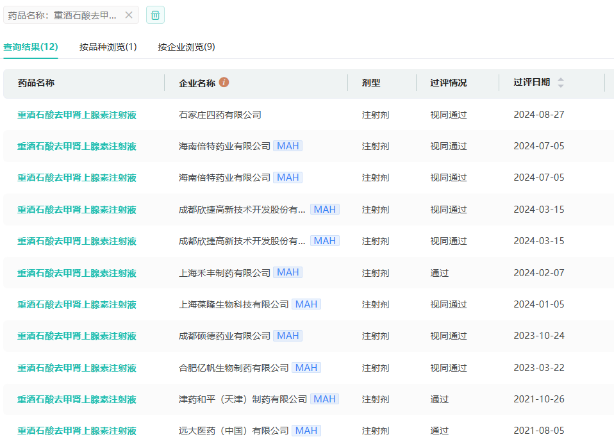
Task: Click MAH badge next to 成都硕德药业有限公司
Action: 288,336
